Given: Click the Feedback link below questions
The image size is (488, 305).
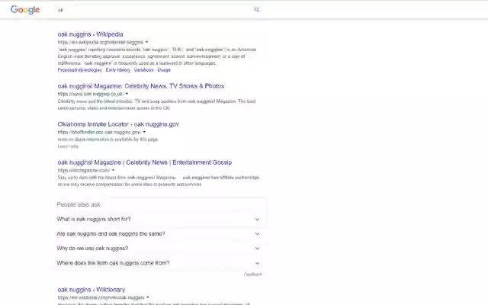Looking at the screenshot, I should tap(252, 274).
